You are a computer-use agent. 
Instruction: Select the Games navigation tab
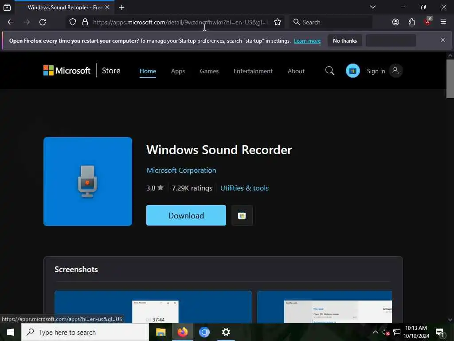coord(209,71)
